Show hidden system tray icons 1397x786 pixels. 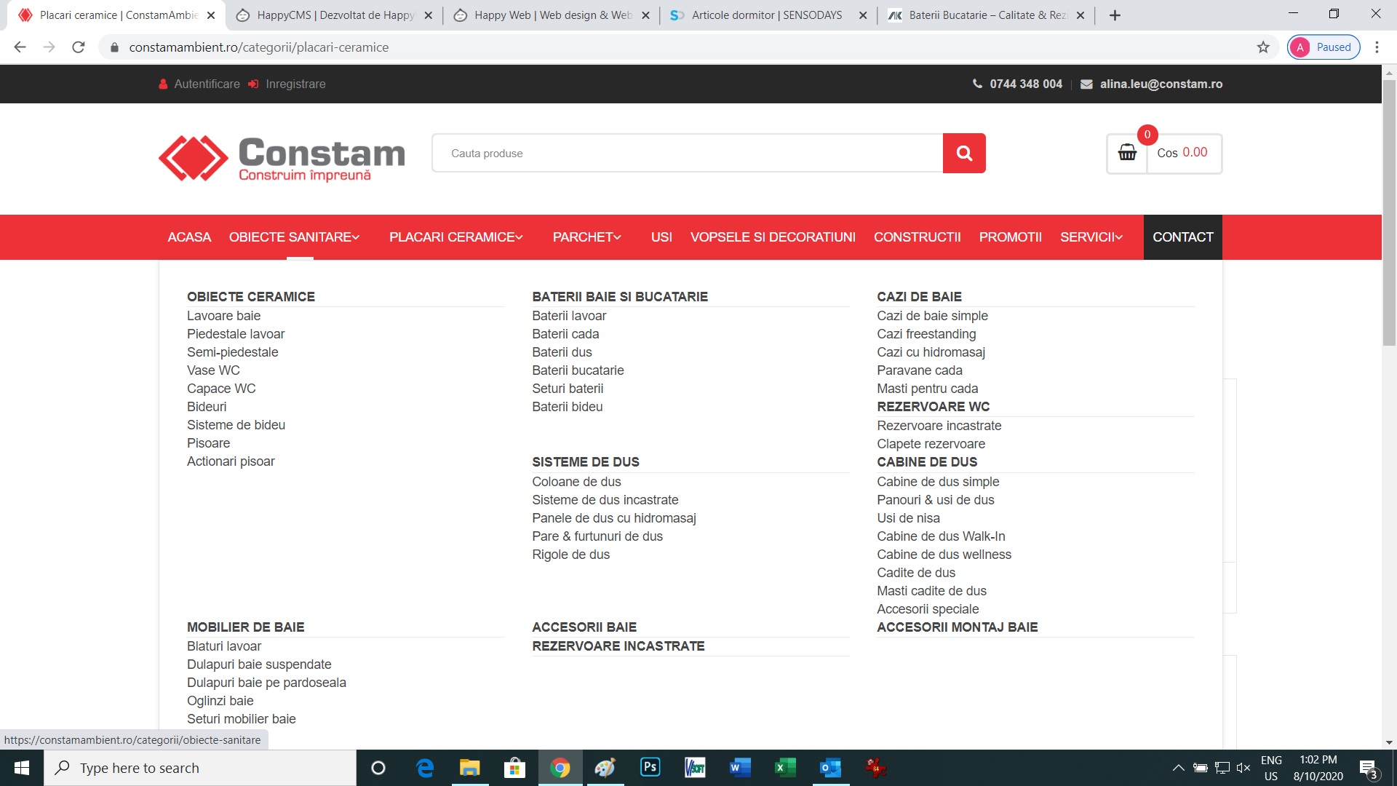click(1178, 768)
